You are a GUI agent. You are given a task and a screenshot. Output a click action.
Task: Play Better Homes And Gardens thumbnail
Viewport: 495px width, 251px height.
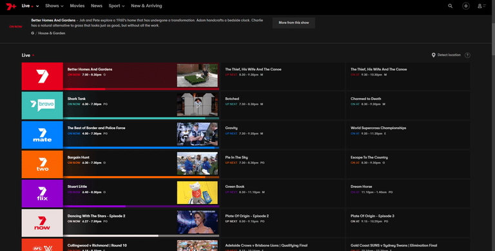[197, 75]
